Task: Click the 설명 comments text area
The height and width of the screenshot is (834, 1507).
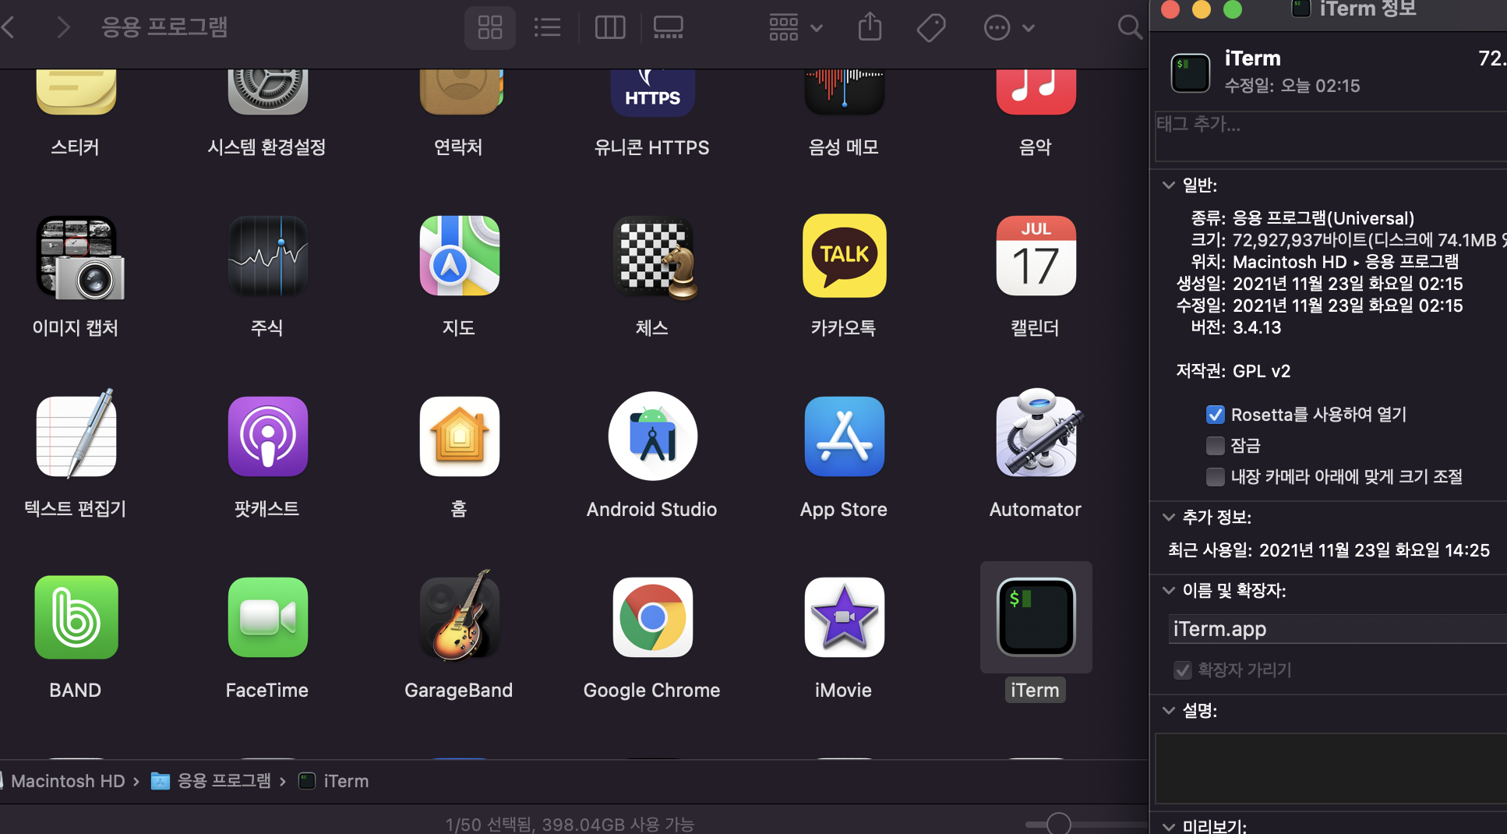Action: 1331,769
